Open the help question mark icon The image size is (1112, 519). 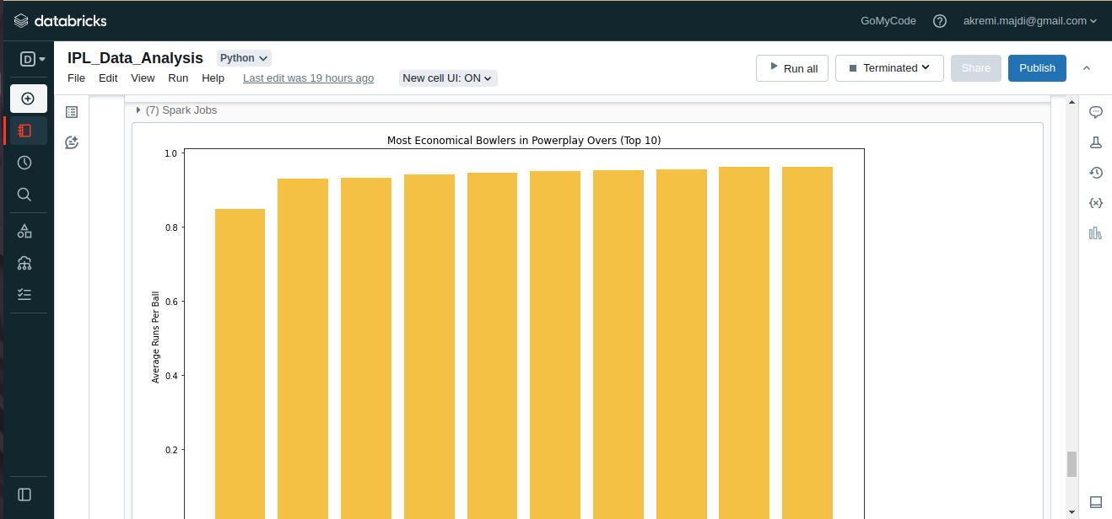coord(940,21)
